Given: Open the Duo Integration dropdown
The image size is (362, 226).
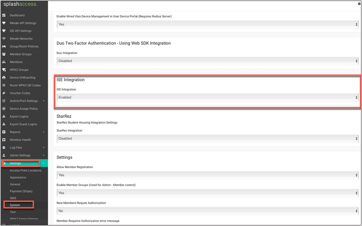Looking at the screenshot, I should (x=207, y=61).
